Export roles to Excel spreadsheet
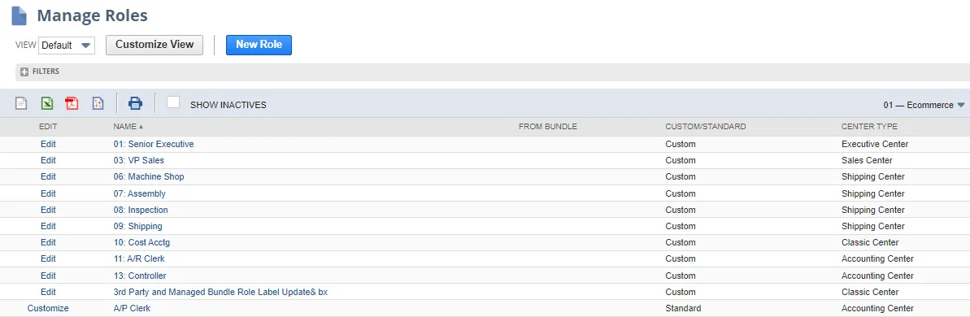The width and height of the screenshot is (970, 317). [x=47, y=103]
